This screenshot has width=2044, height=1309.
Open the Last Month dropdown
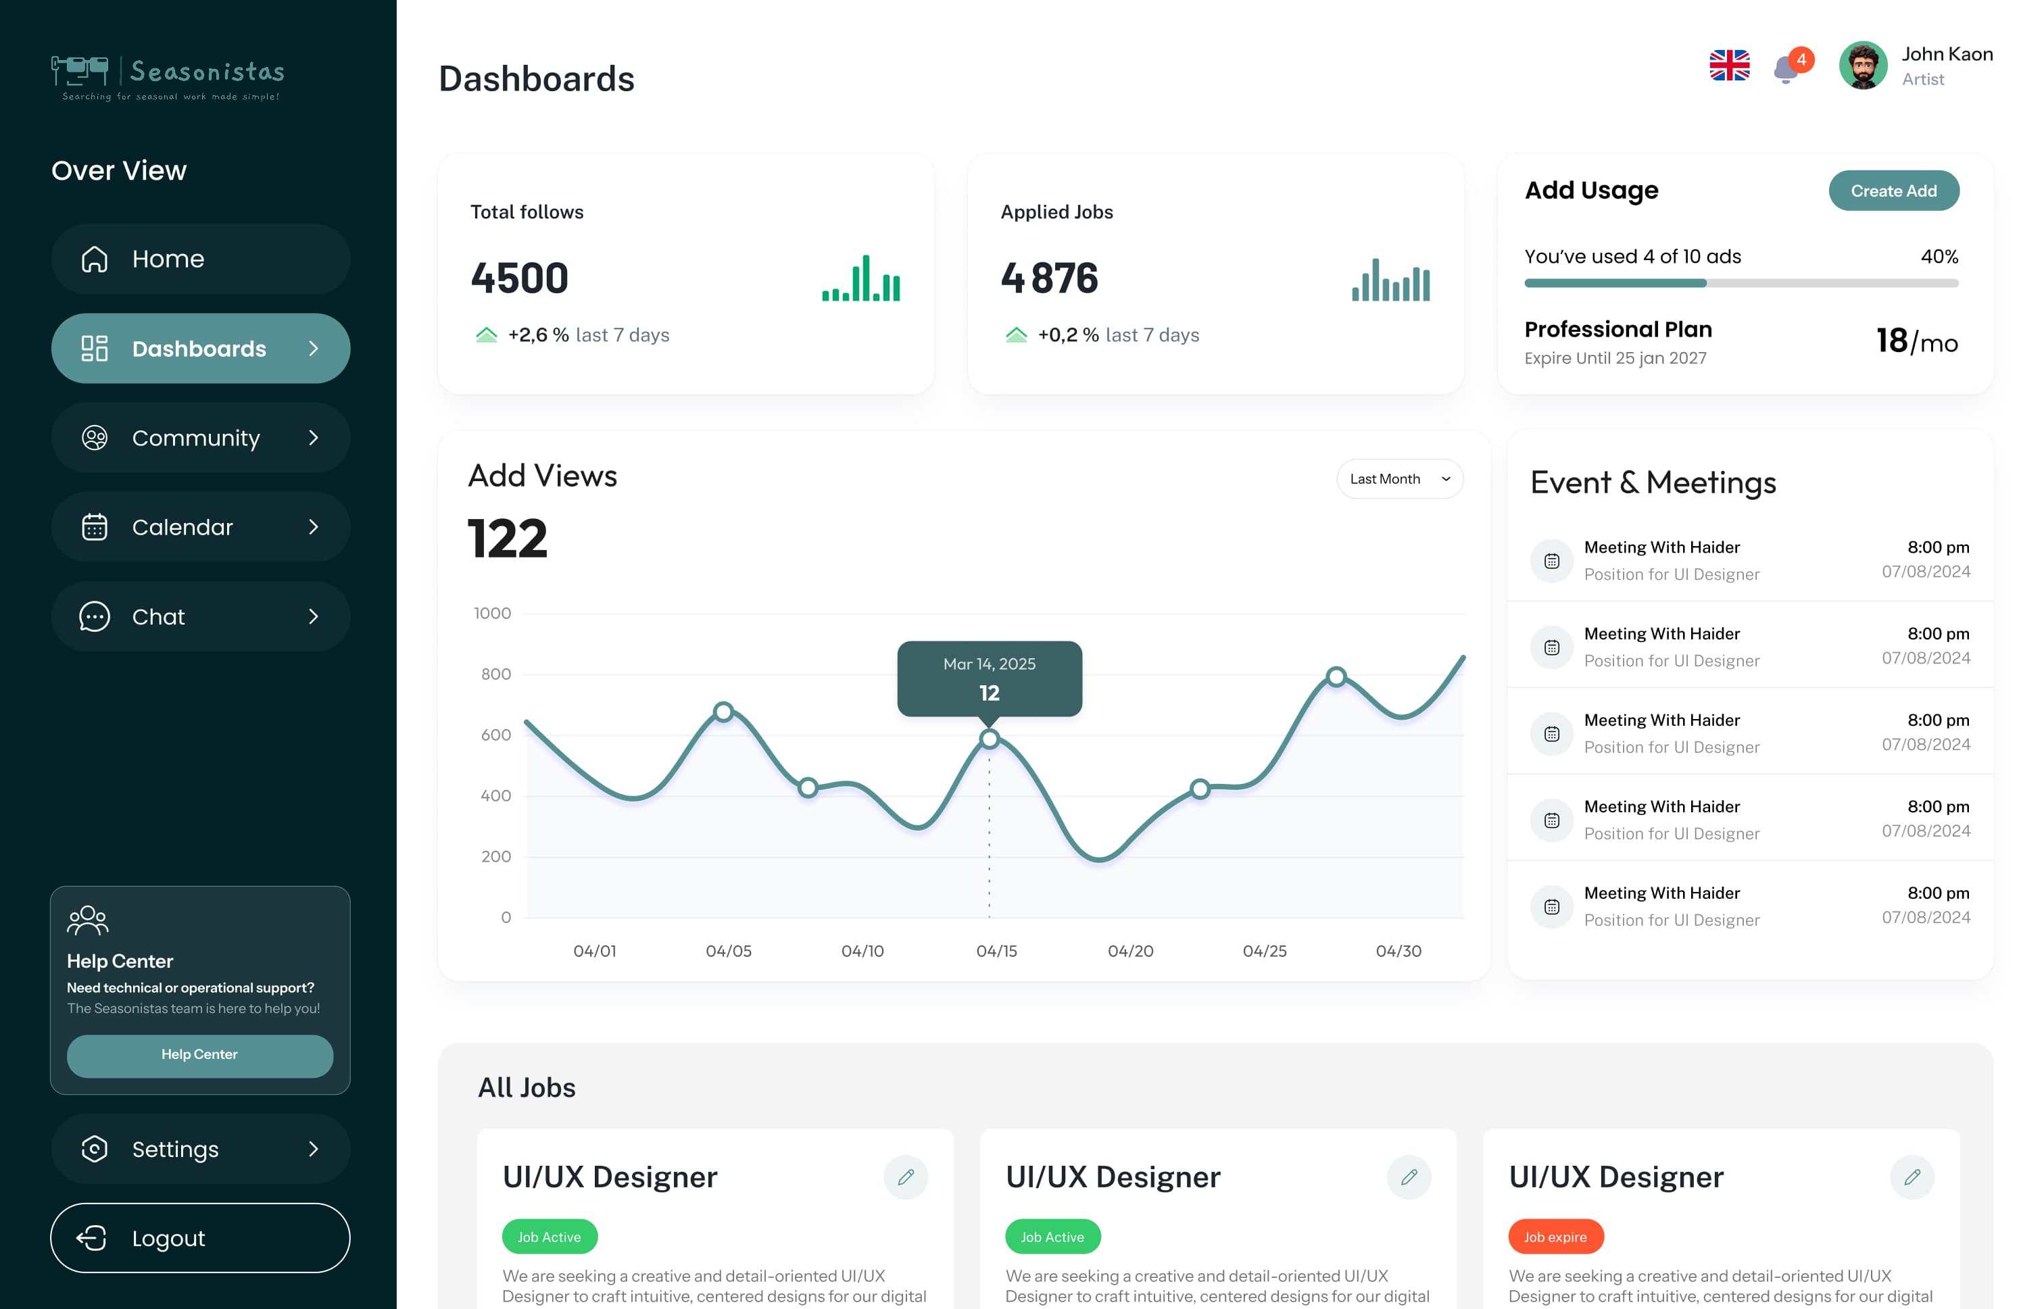coord(1400,479)
